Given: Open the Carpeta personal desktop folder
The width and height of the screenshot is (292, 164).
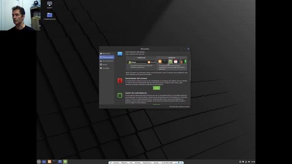Looking at the screenshot, I should click(50, 16).
